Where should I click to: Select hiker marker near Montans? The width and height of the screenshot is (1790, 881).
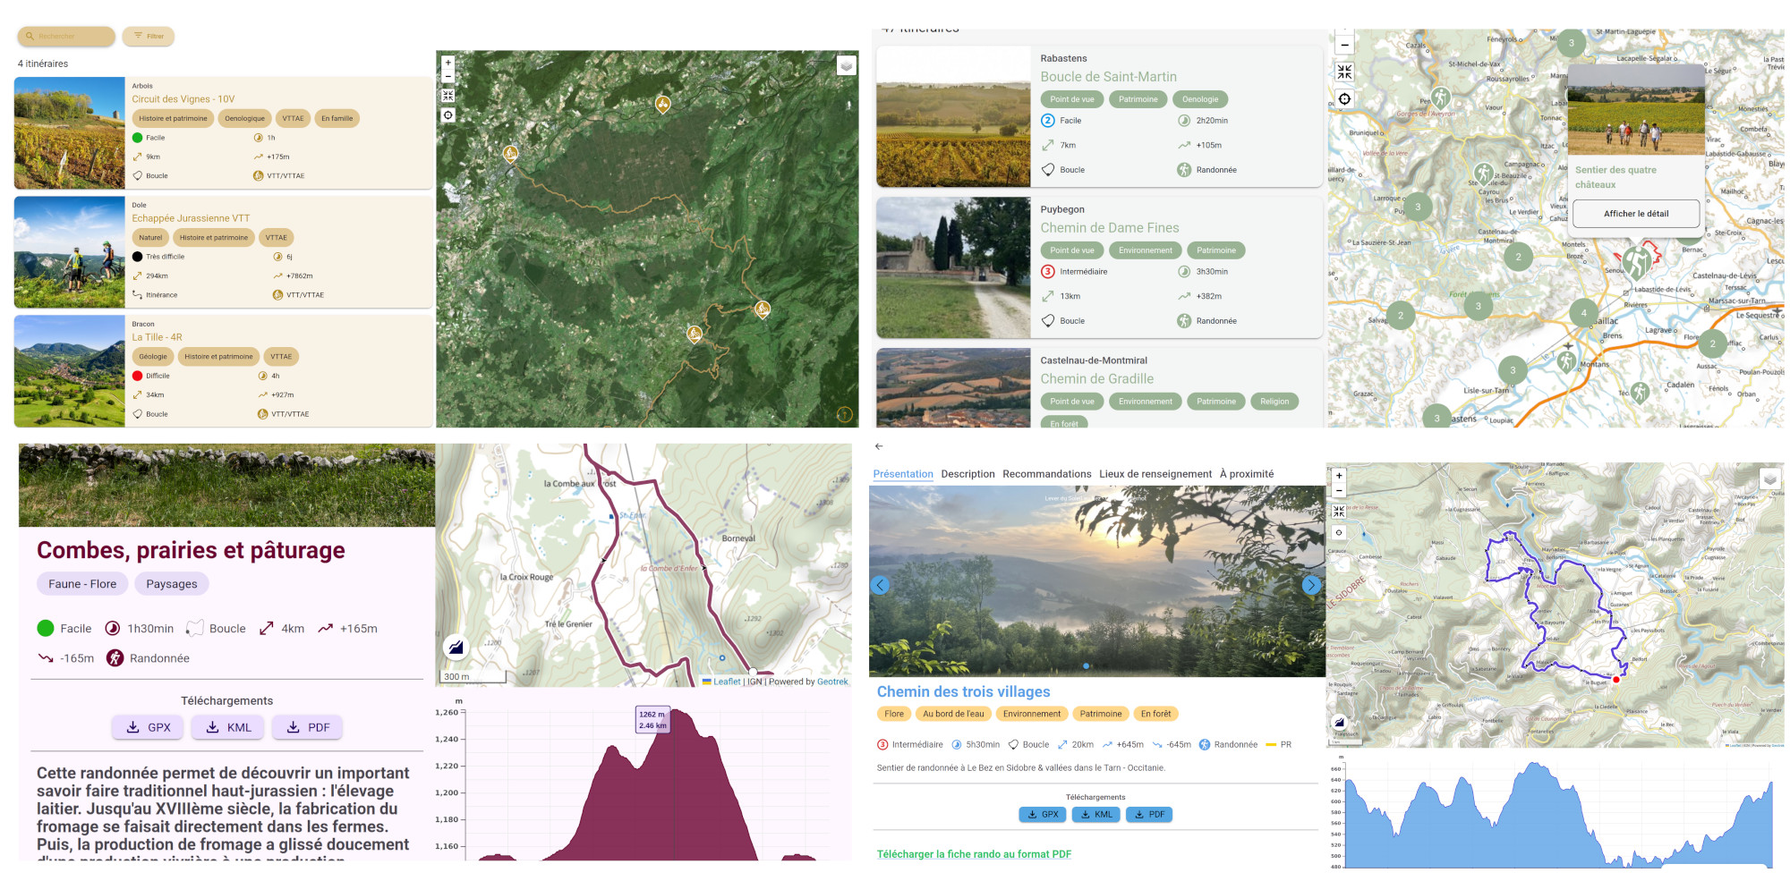(x=1566, y=360)
